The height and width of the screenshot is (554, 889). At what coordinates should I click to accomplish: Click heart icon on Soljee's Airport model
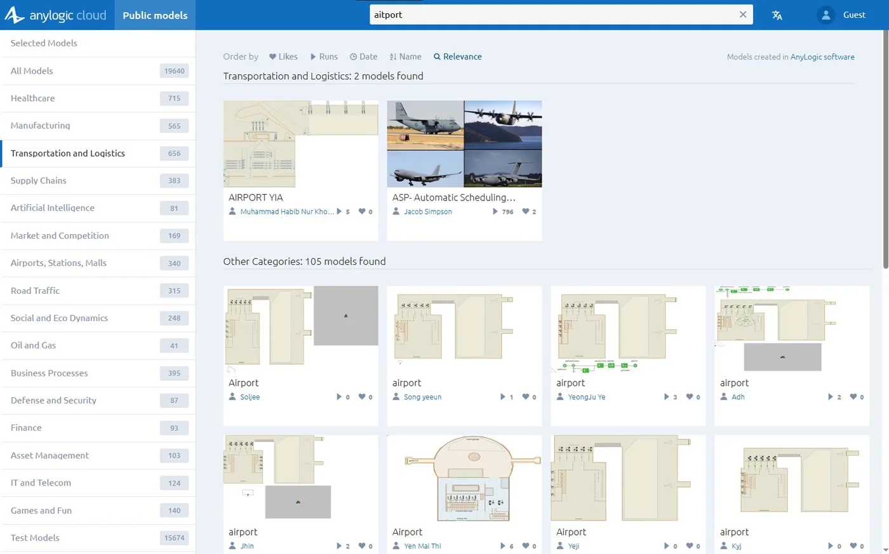[x=362, y=397]
